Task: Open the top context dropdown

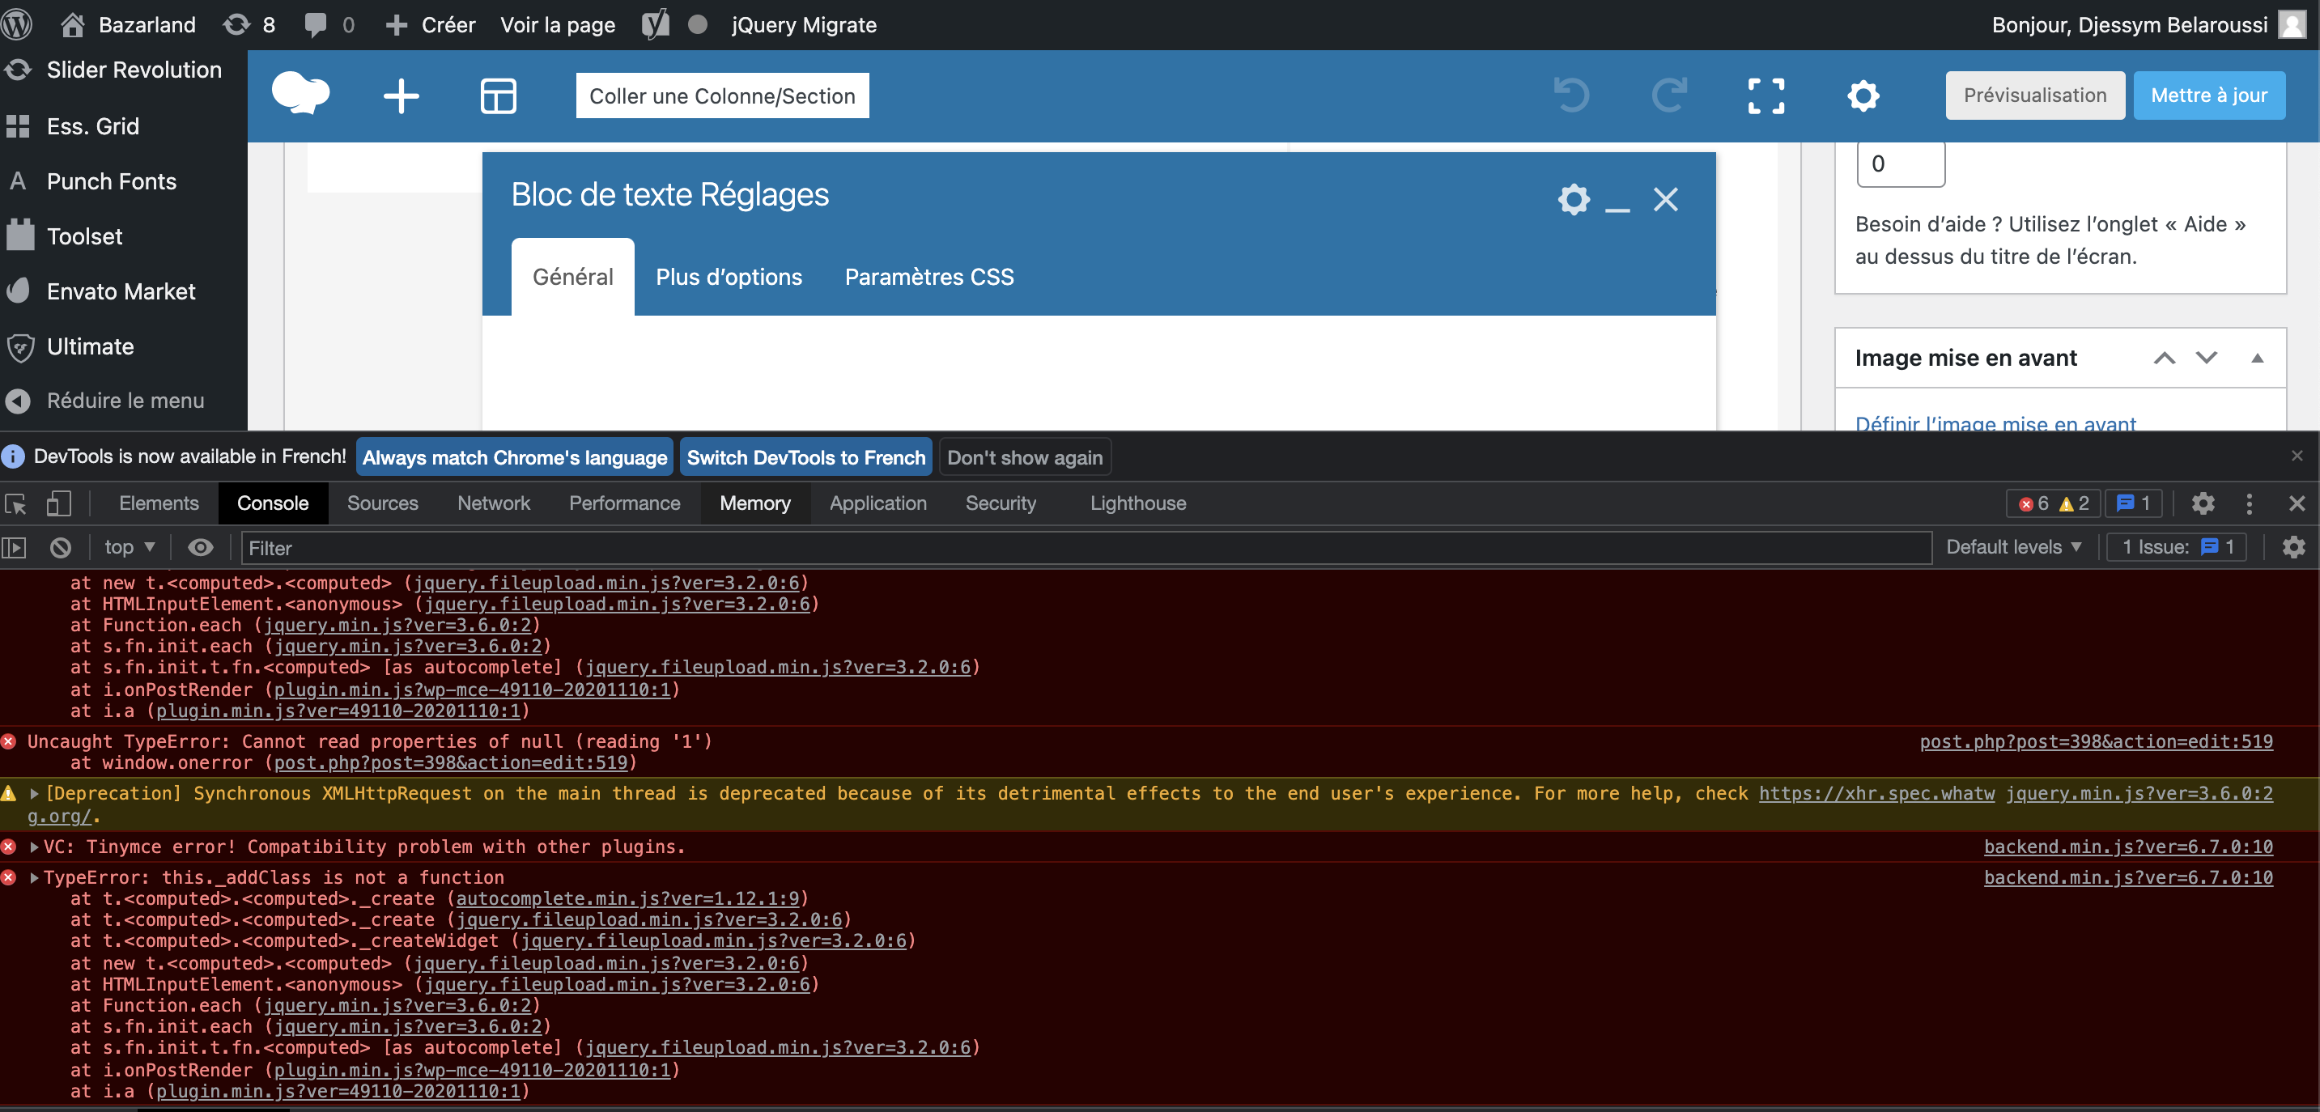Action: tap(130, 546)
